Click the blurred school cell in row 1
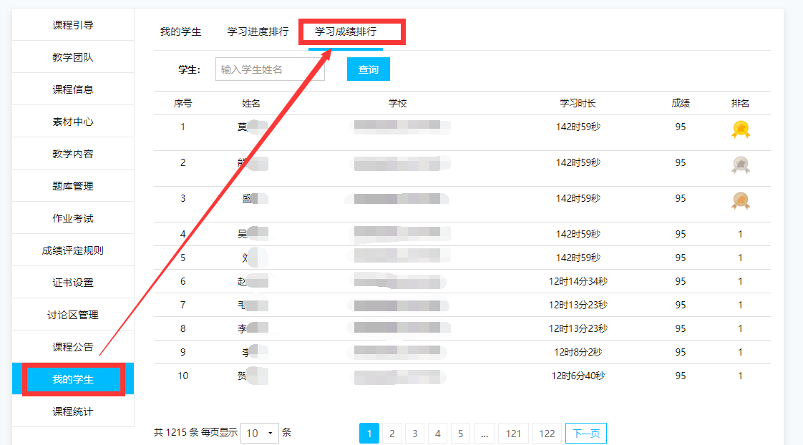 (x=399, y=127)
